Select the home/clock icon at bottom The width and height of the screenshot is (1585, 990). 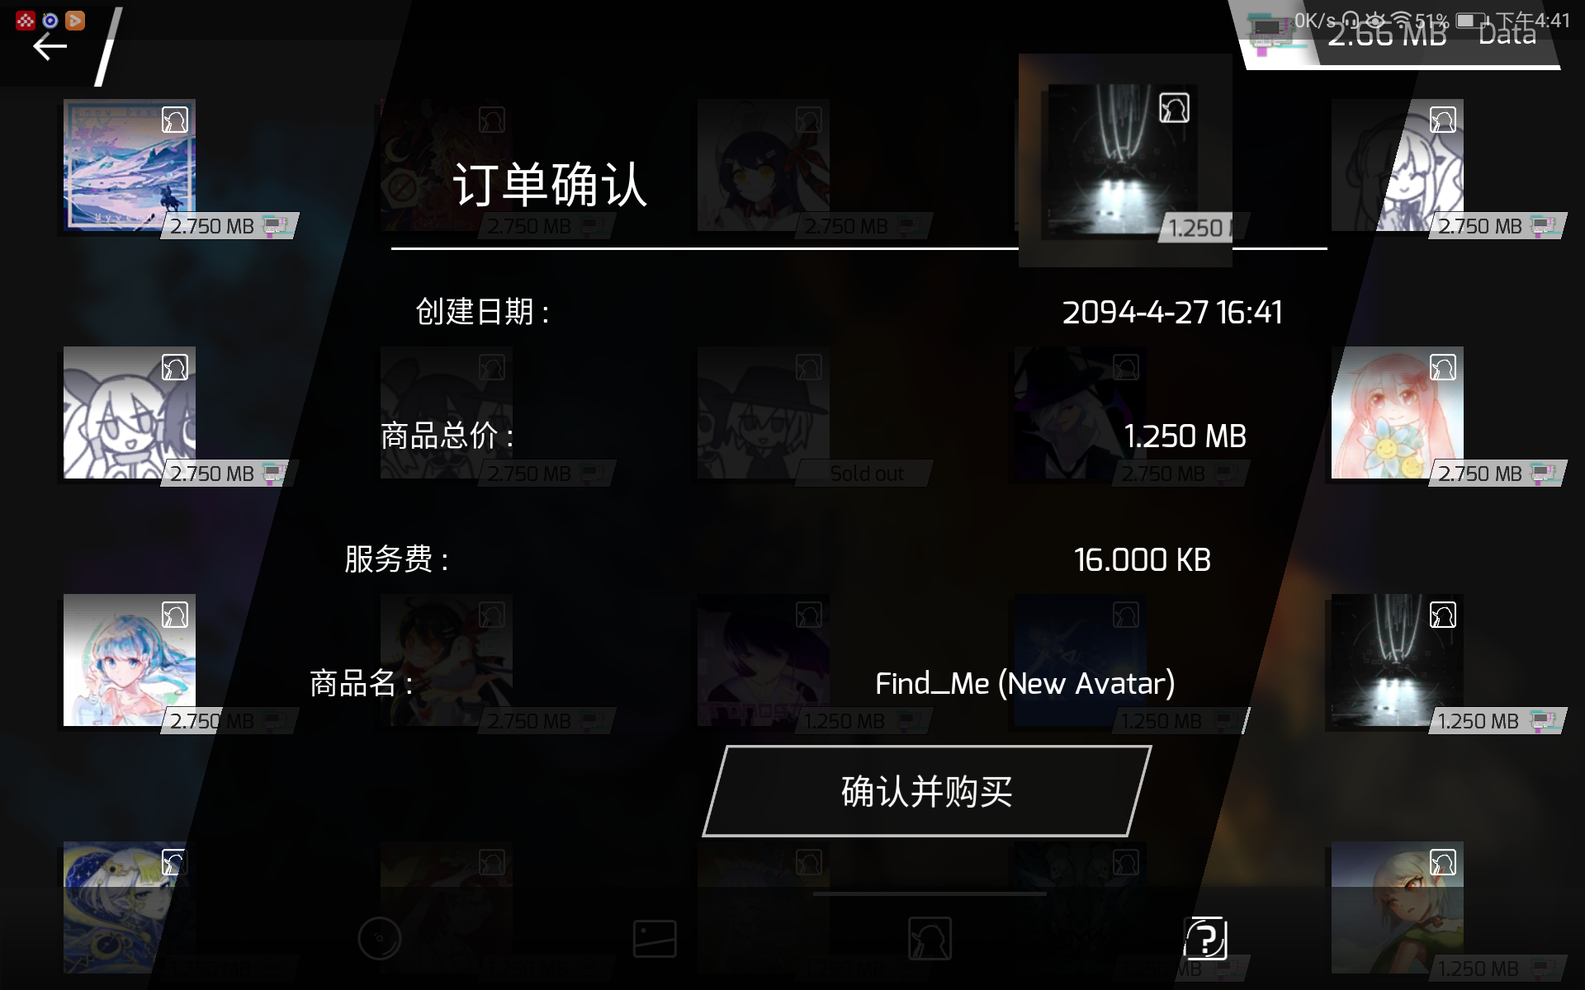pos(379,936)
